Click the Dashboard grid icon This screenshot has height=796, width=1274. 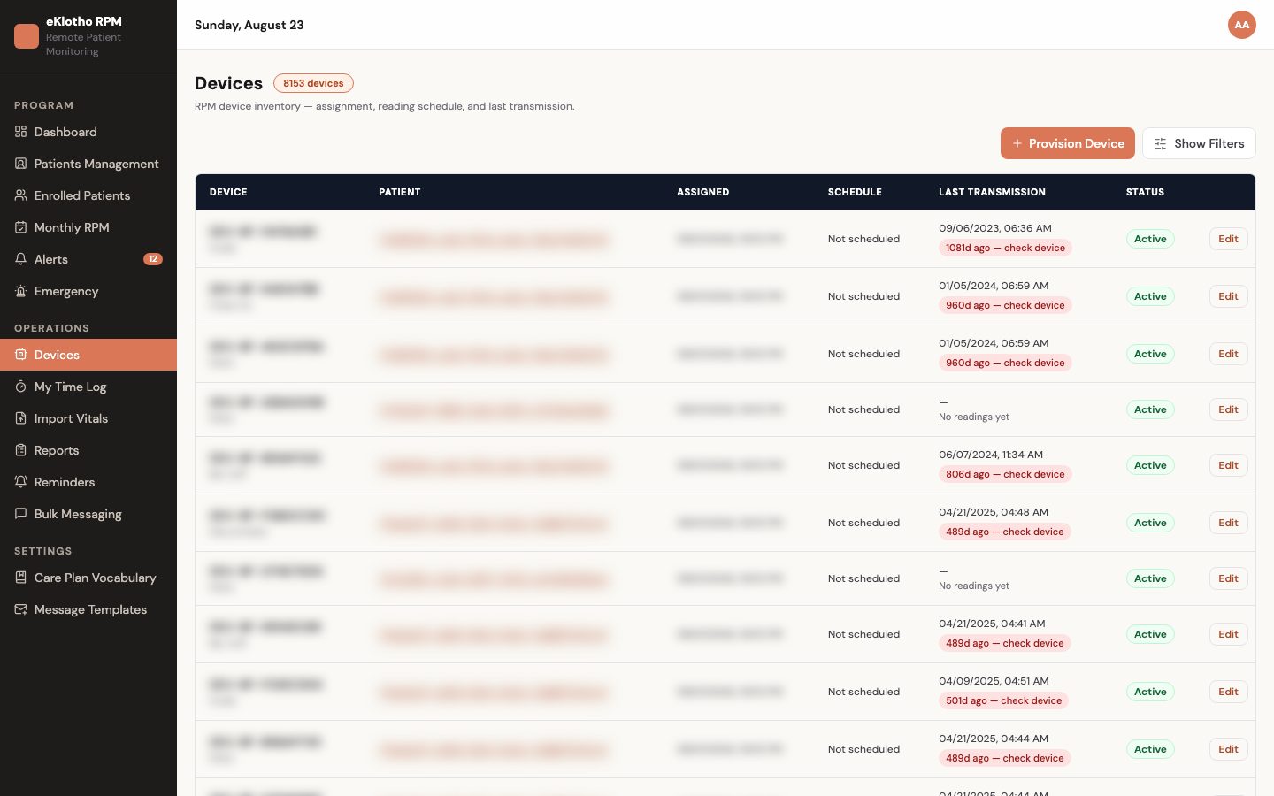(20, 132)
